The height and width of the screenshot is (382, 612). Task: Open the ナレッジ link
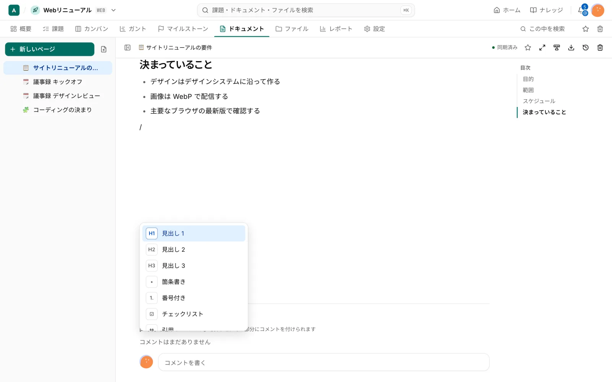(547, 10)
